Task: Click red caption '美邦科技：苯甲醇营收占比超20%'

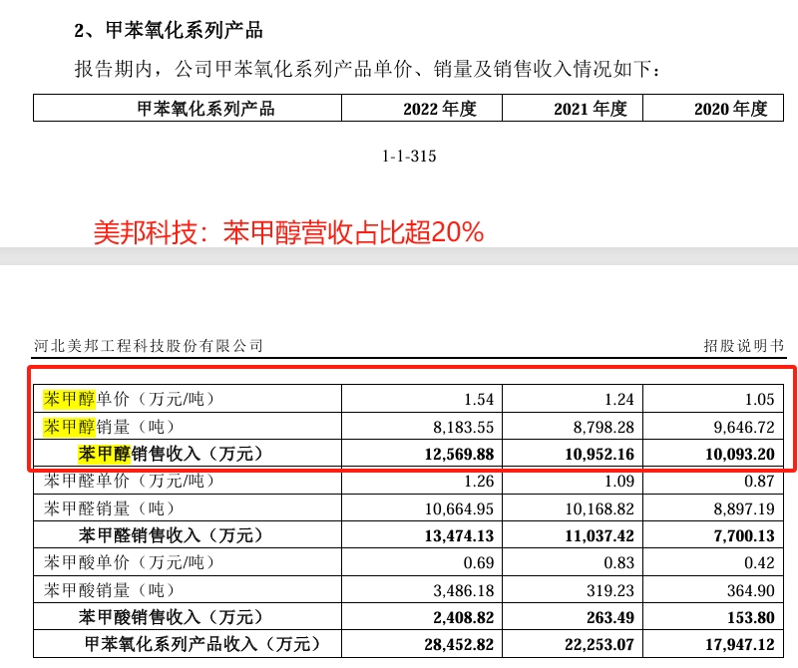Action: pos(288,232)
